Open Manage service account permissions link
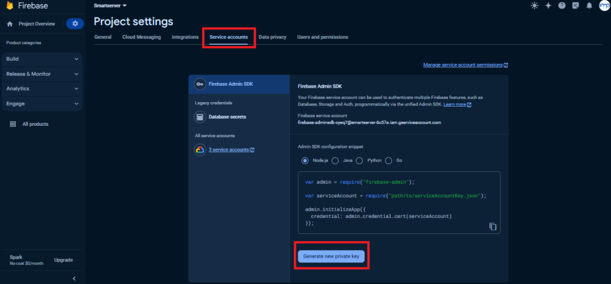 pyautogui.click(x=465, y=65)
